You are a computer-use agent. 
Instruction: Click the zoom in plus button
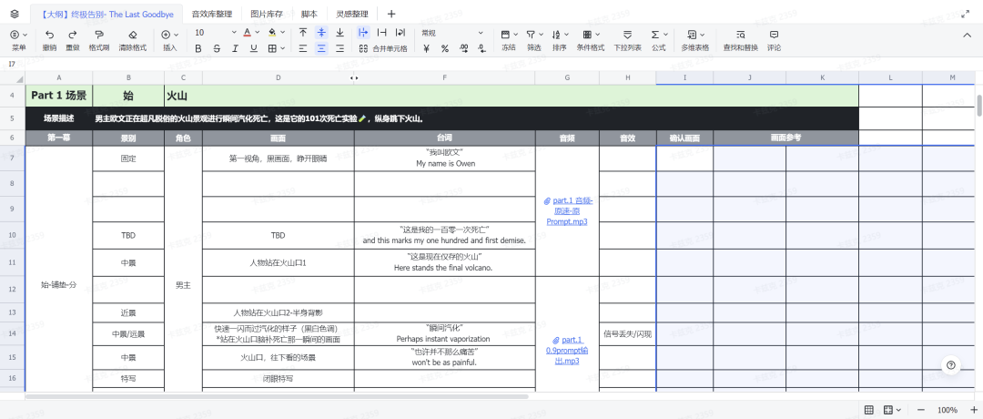[974, 410]
